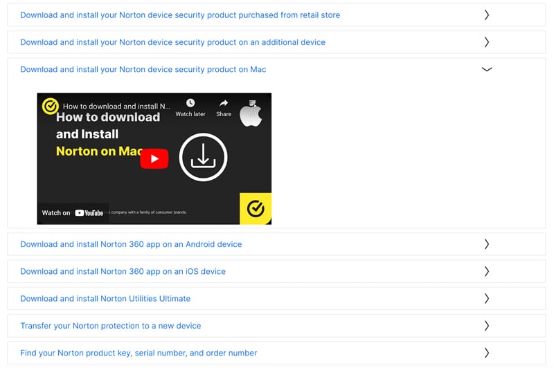554x368 pixels.
Task: Expand the Norton Utilities Ultimate chevron
Action: (x=487, y=299)
